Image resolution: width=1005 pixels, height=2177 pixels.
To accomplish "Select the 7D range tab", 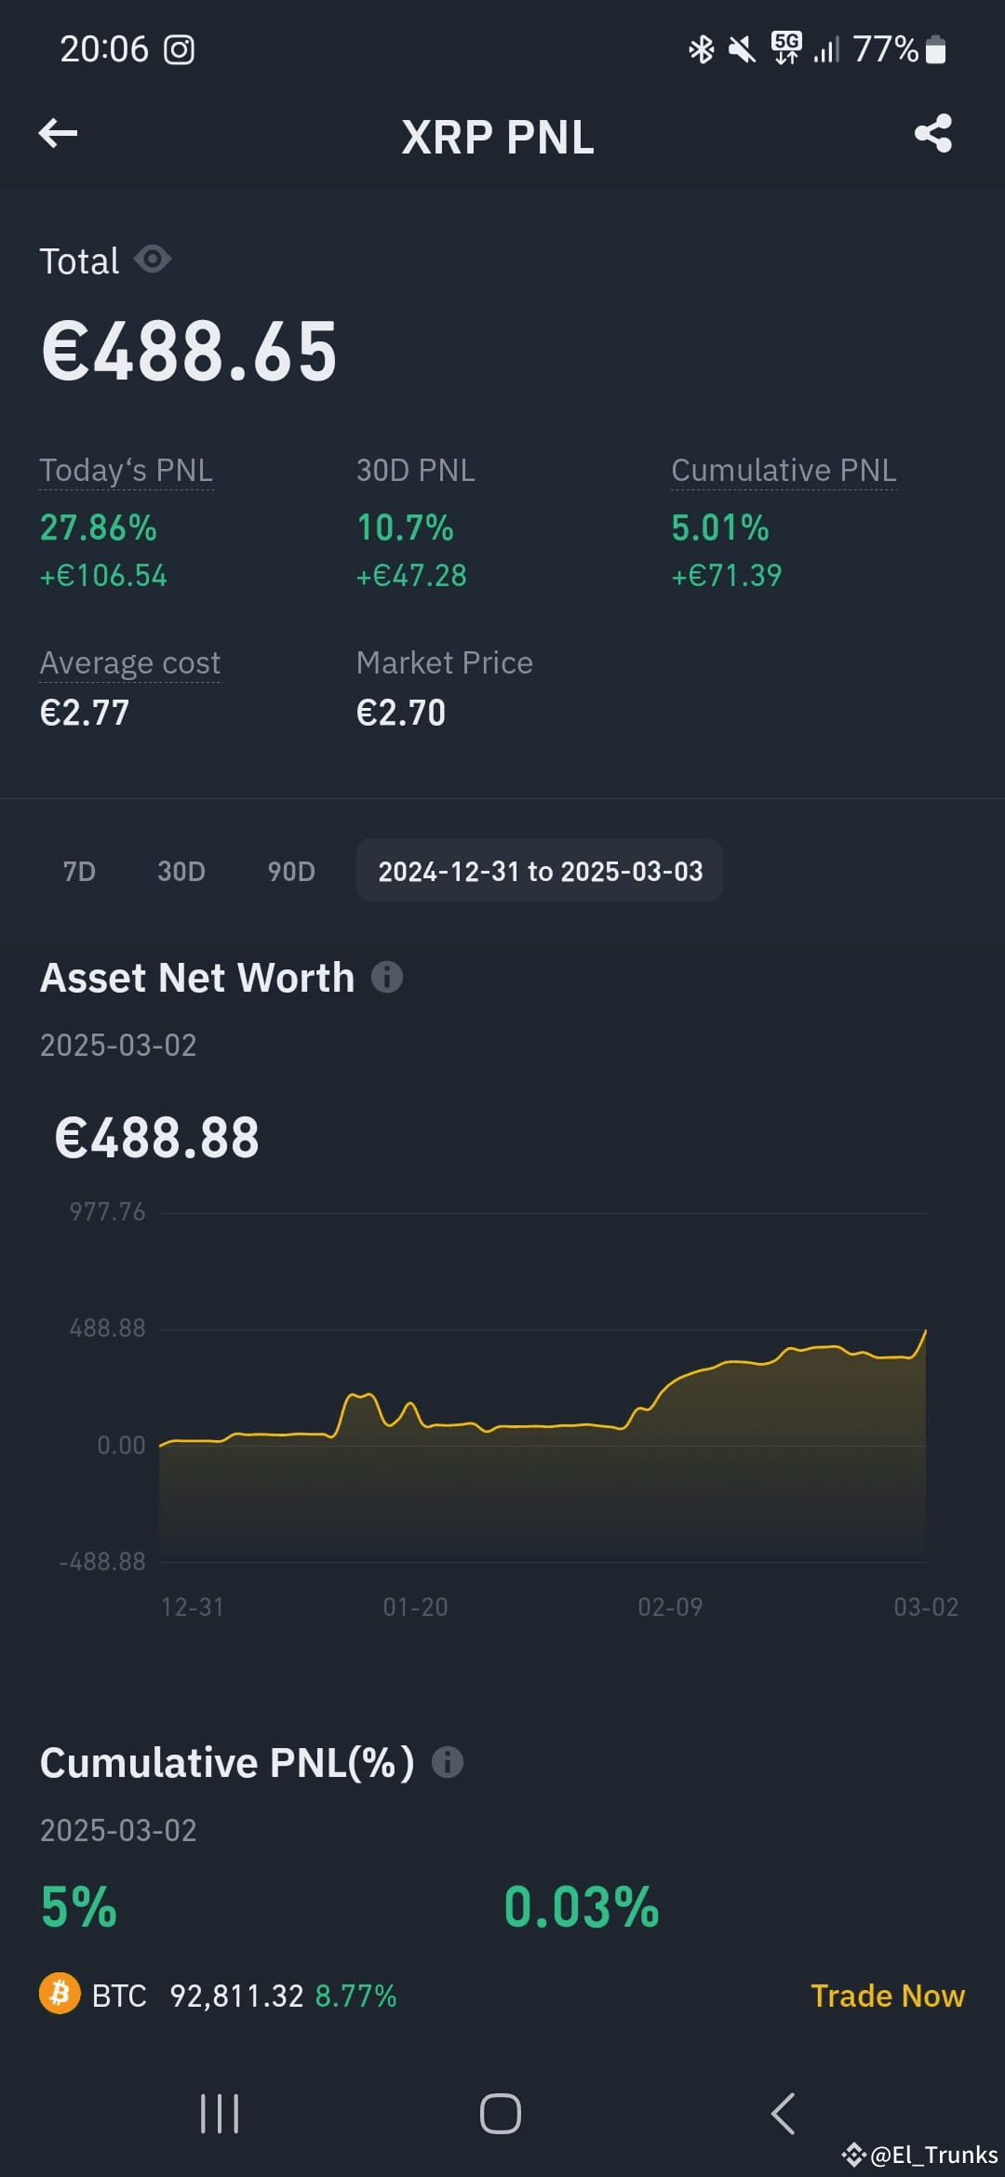I will click(79, 871).
